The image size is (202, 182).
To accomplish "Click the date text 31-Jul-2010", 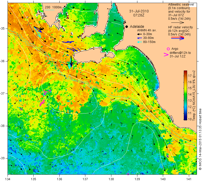I will point(139,11).
